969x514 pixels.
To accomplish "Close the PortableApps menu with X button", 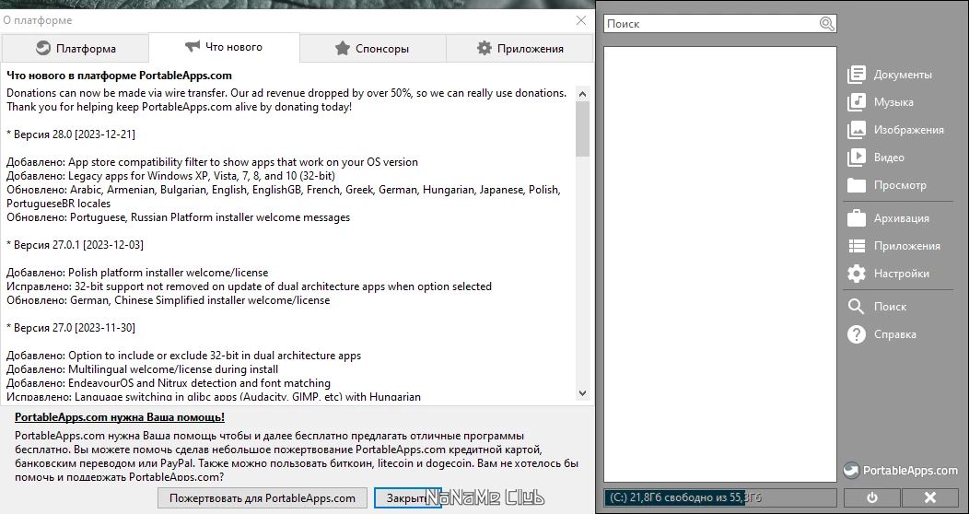I will pyautogui.click(x=930, y=498).
